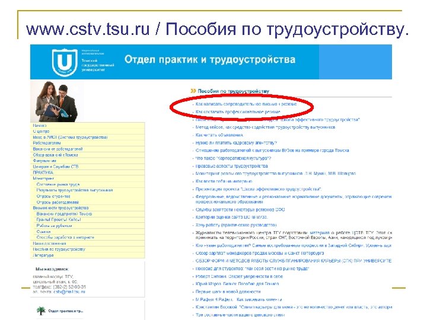This screenshot has width=427, height=320.
Task: Open the О центре menu item
Action: point(41,131)
